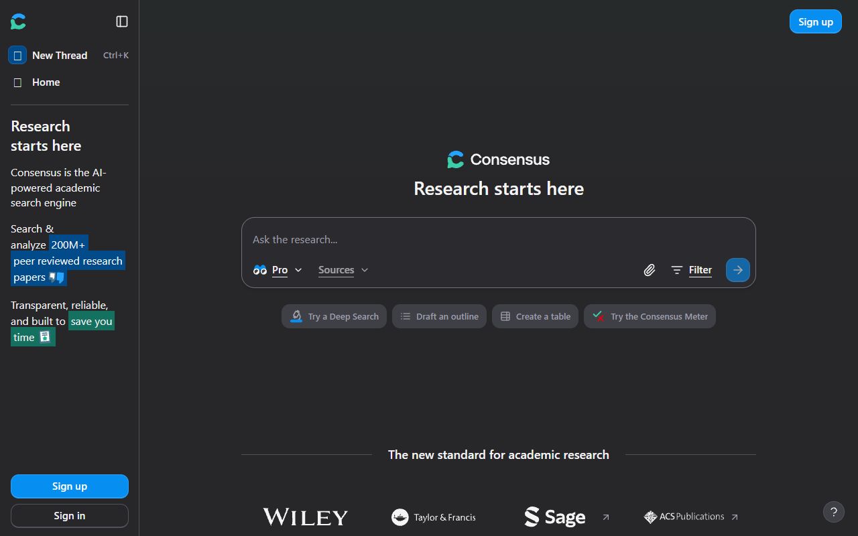Screen dimensions: 858x536
Task: Collapse the sidebar using the panel icon
Action: pyautogui.click(x=122, y=21)
